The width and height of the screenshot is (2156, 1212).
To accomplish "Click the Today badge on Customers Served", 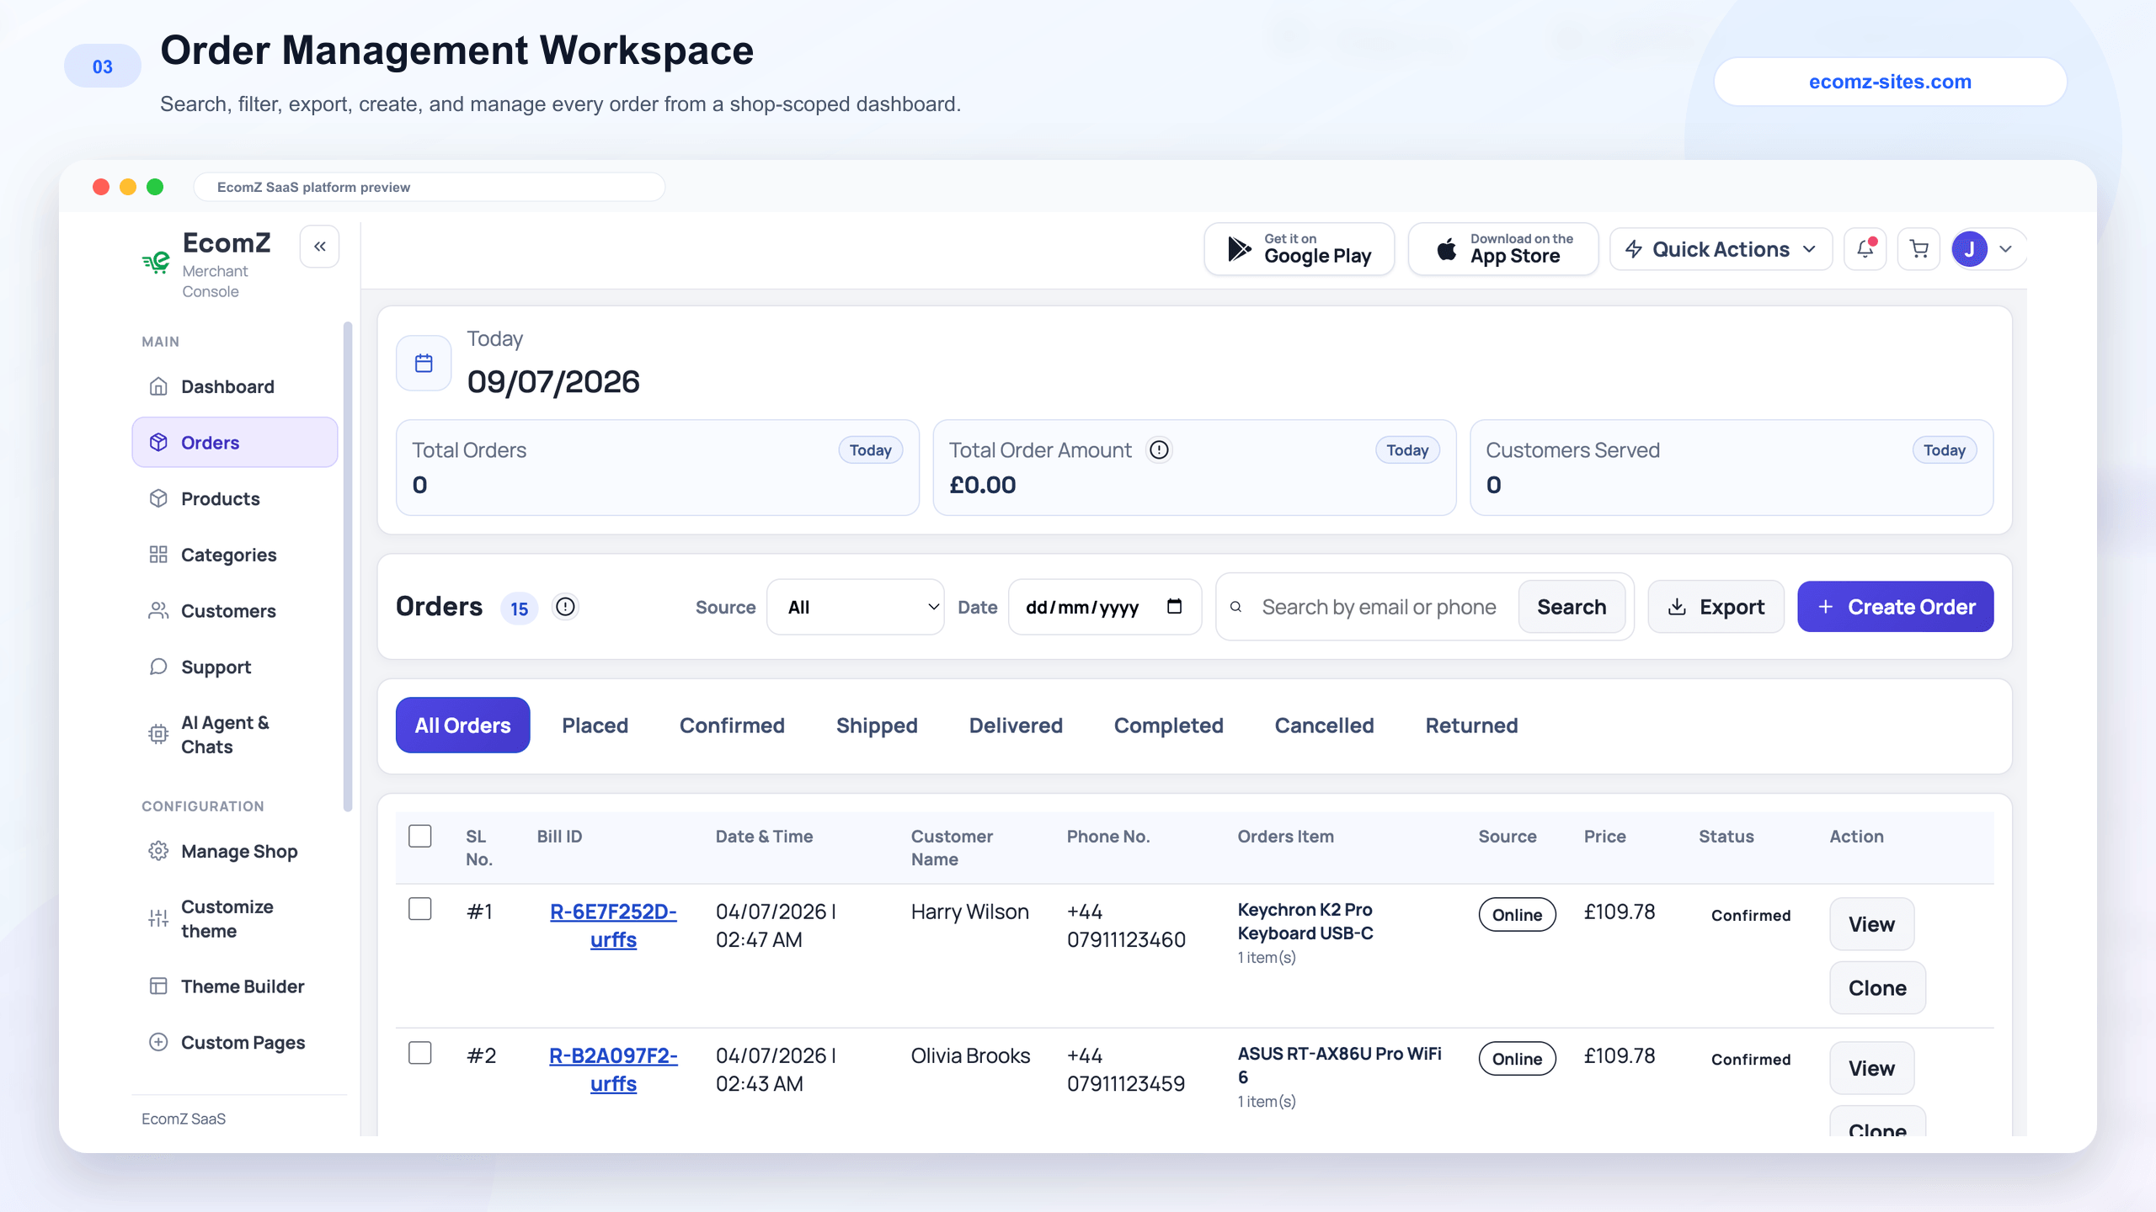I will [1944, 450].
